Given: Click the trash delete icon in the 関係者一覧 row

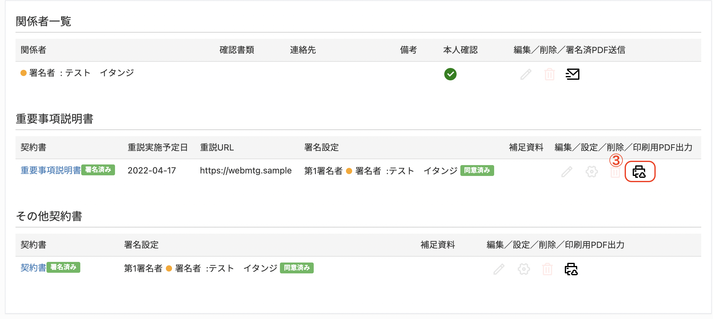Looking at the screenshot, I should click(549, 74).
